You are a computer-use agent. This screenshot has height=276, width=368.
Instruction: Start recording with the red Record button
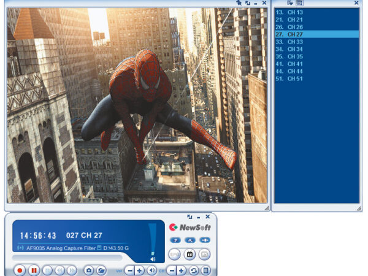tap(20, 270)
